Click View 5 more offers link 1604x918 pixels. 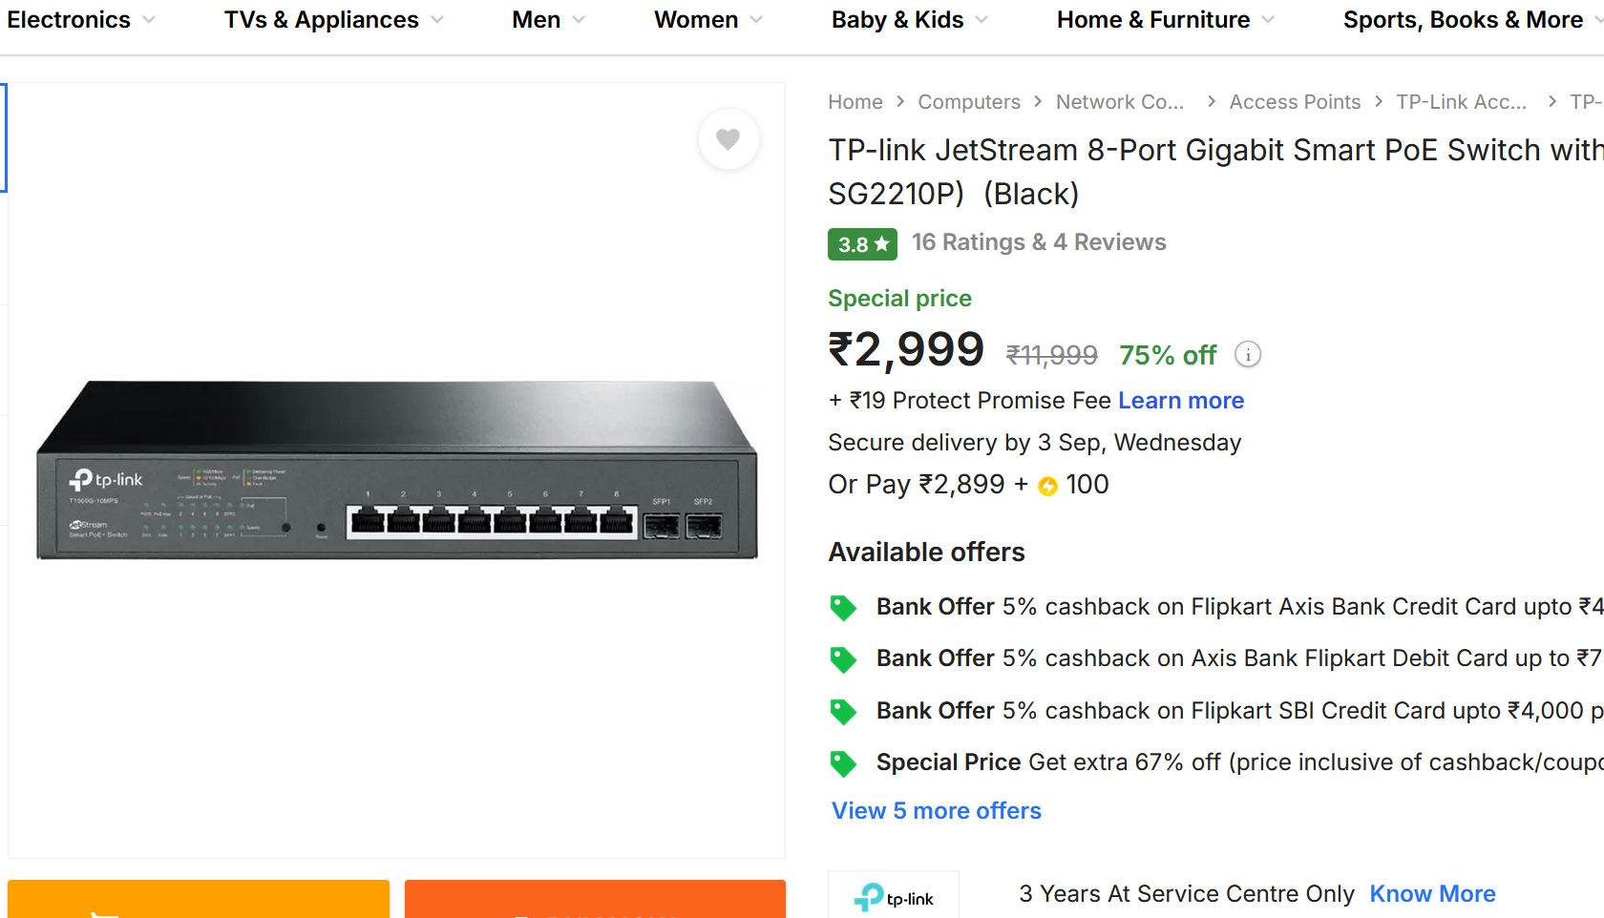[936, 811]
